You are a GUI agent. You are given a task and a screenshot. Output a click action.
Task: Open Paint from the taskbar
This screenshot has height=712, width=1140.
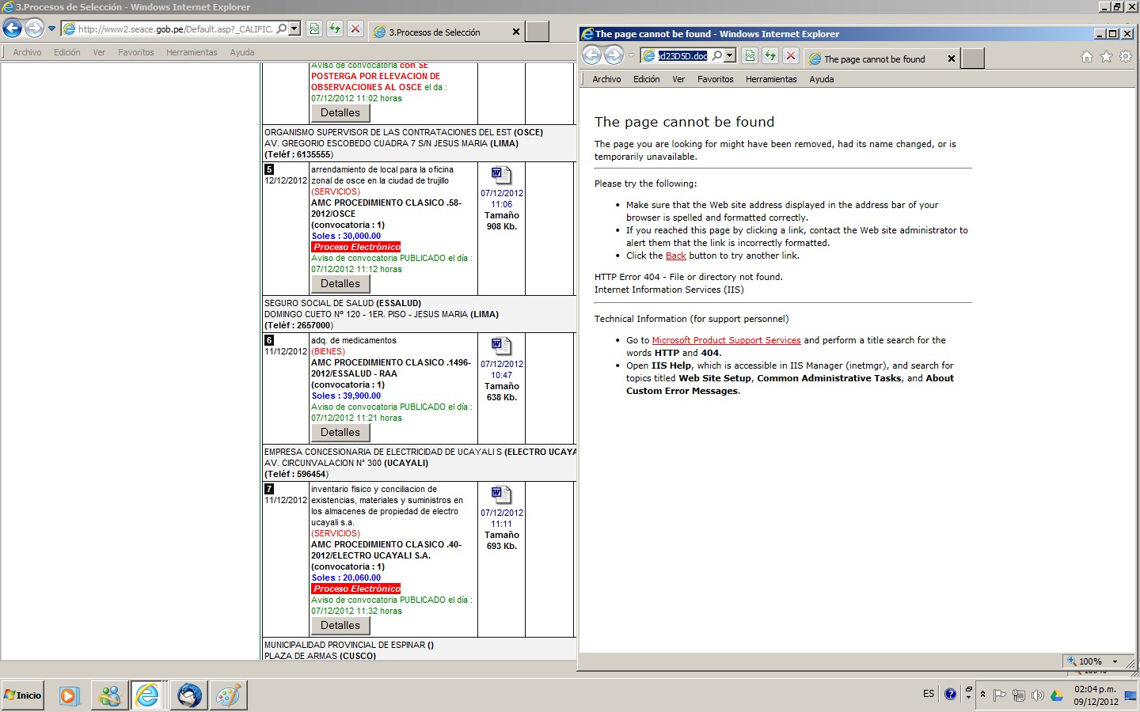pos(229,695)
